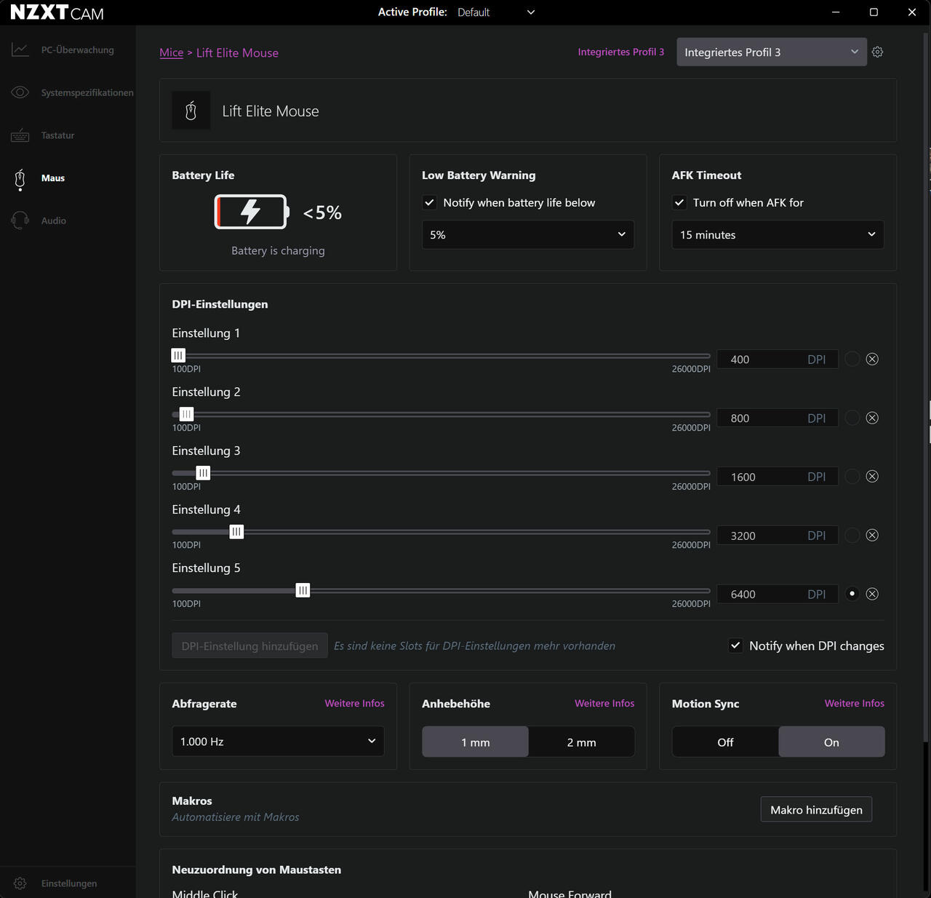Uncheck Turn off when AFK for
The width and height of the screenshot is (931, 898).
[x=679, y=203]
